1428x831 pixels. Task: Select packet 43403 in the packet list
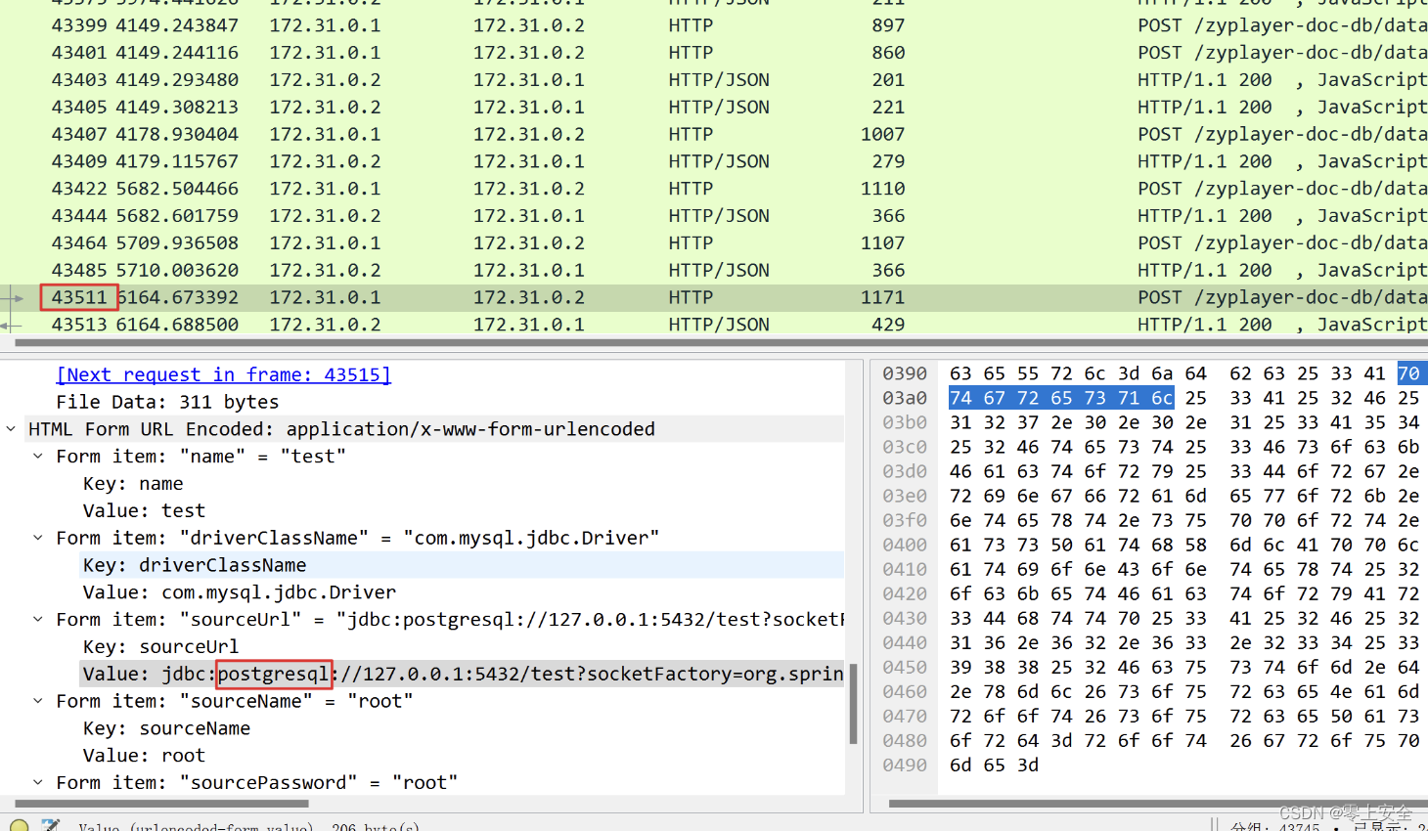pos(714,80)
